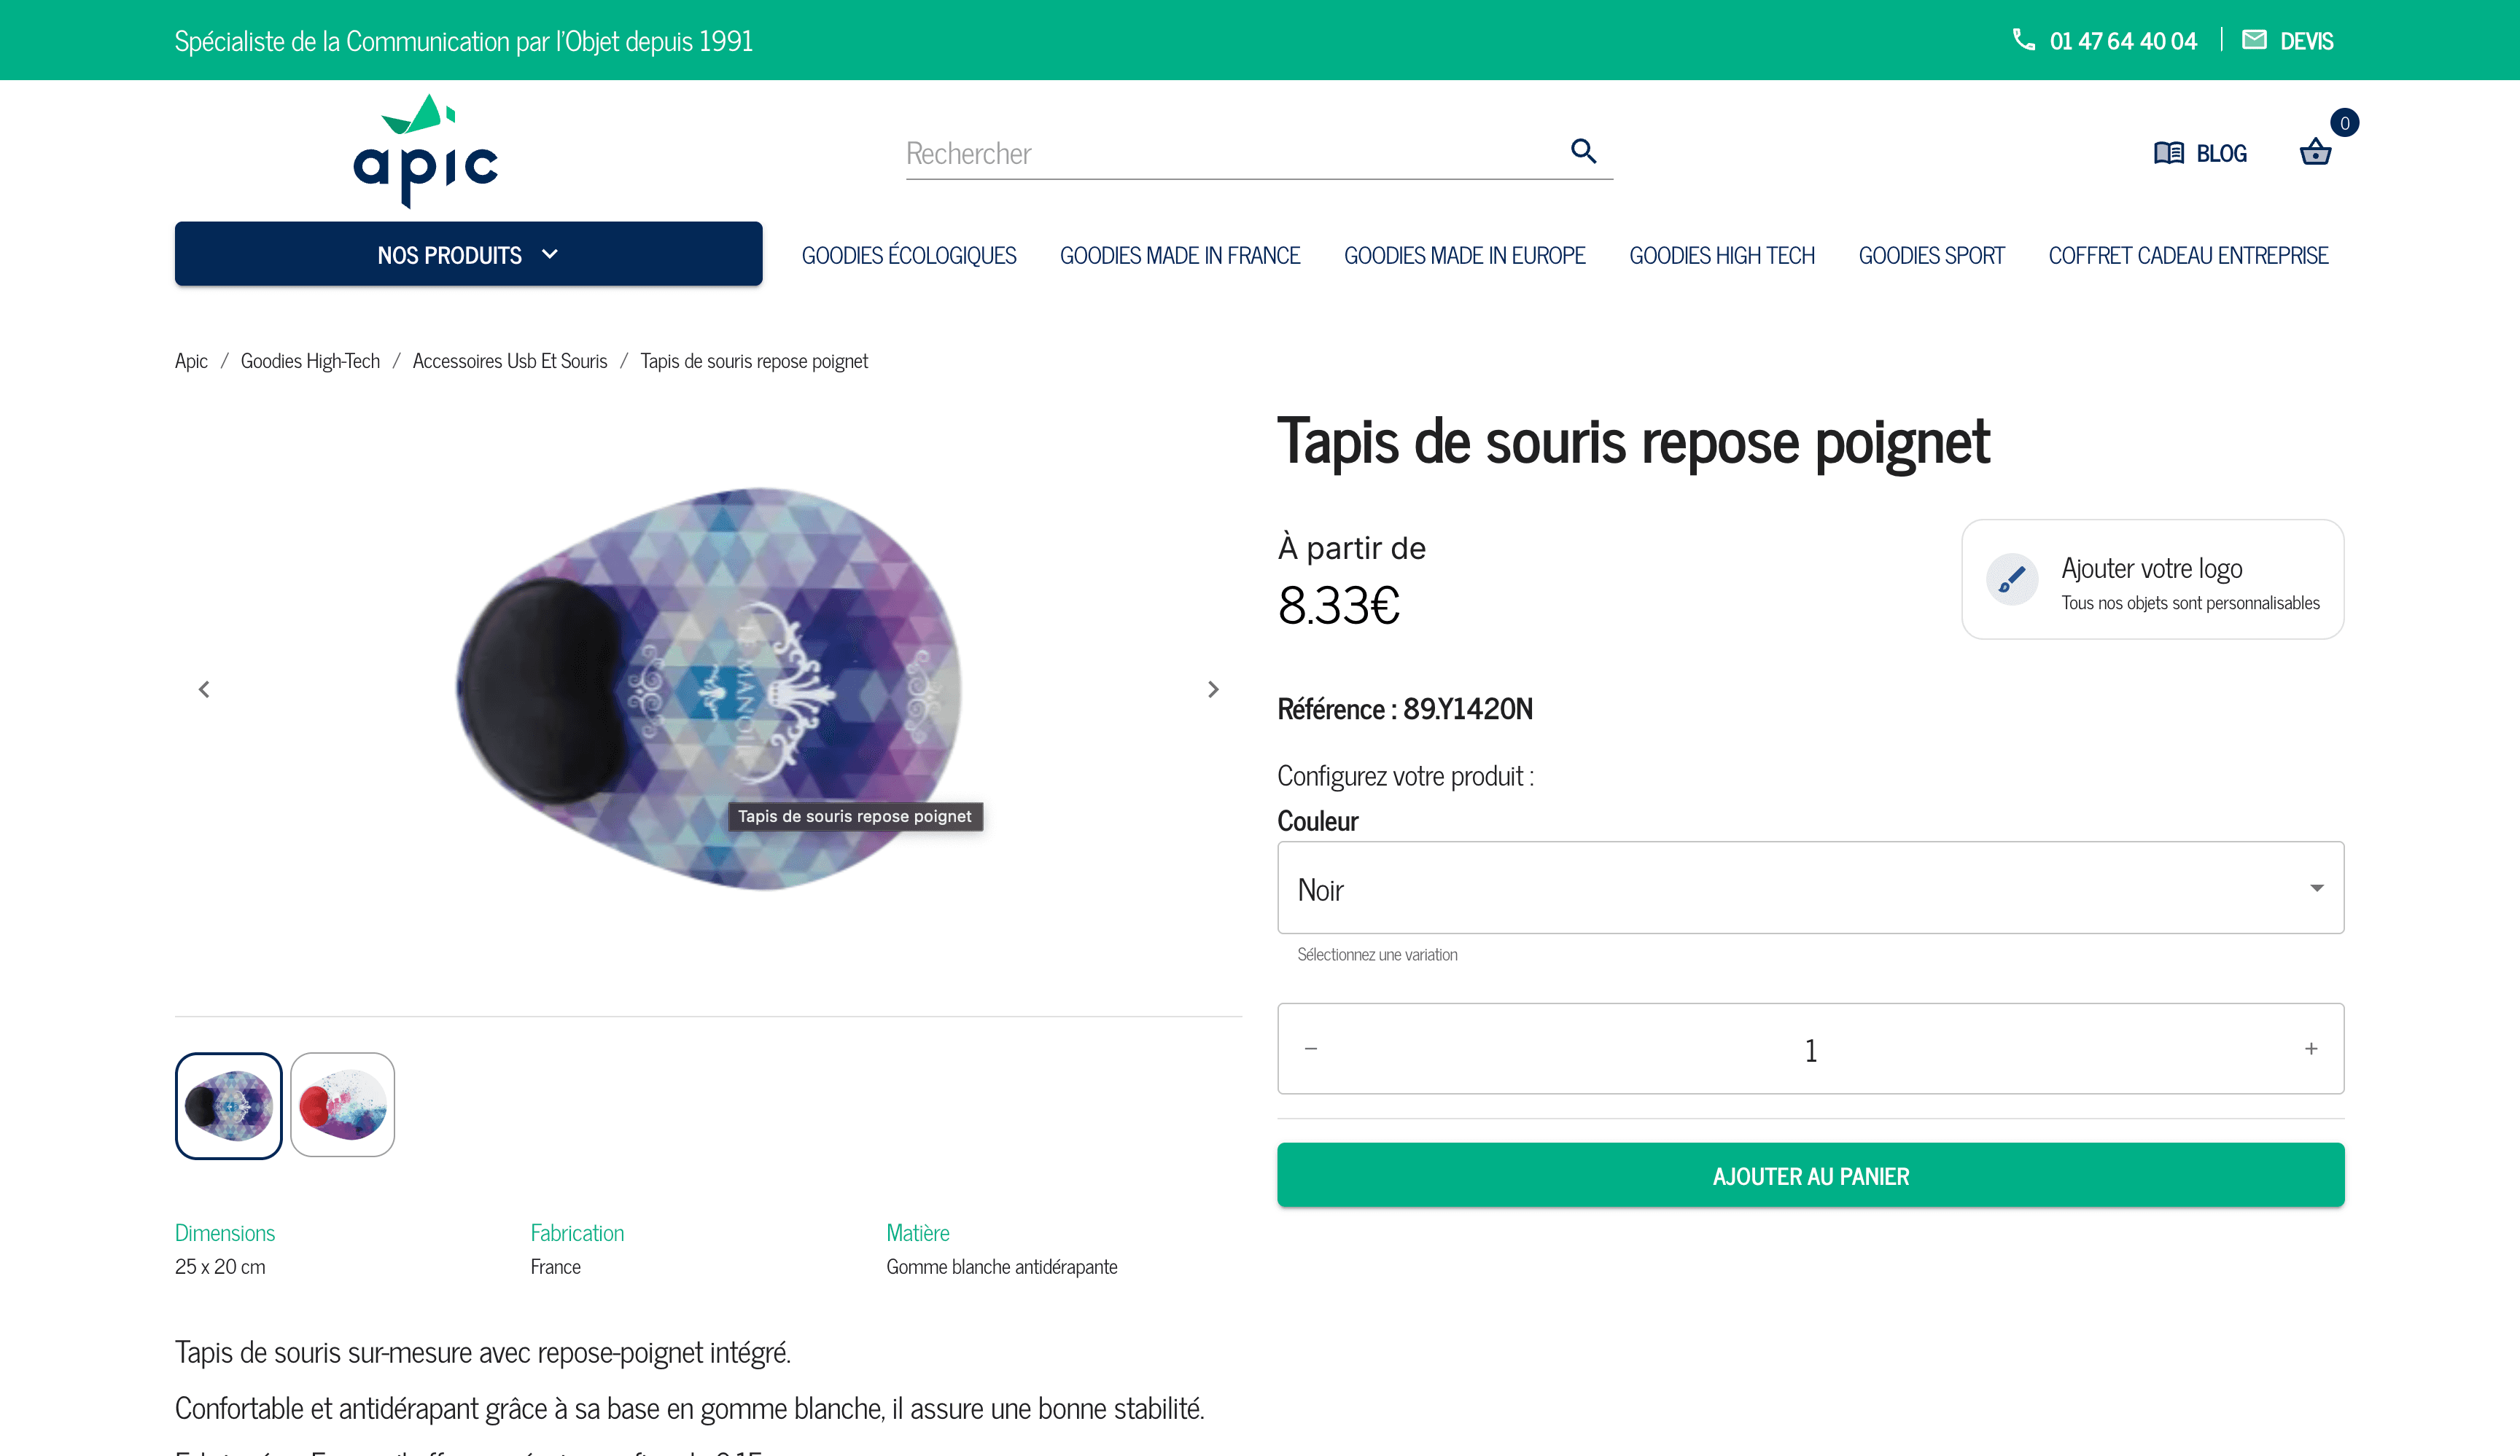
Task: Increase quantity with the plus button
Action: (2311, 1049)
